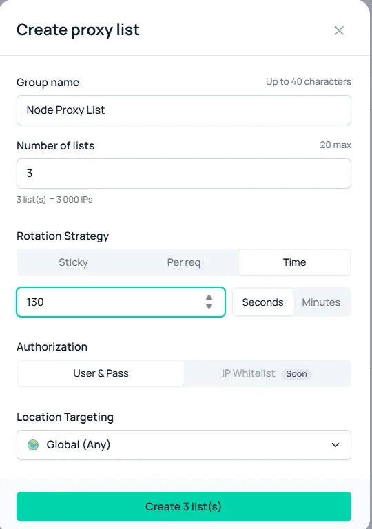Switch time unit to Seconds

point(262,302)
